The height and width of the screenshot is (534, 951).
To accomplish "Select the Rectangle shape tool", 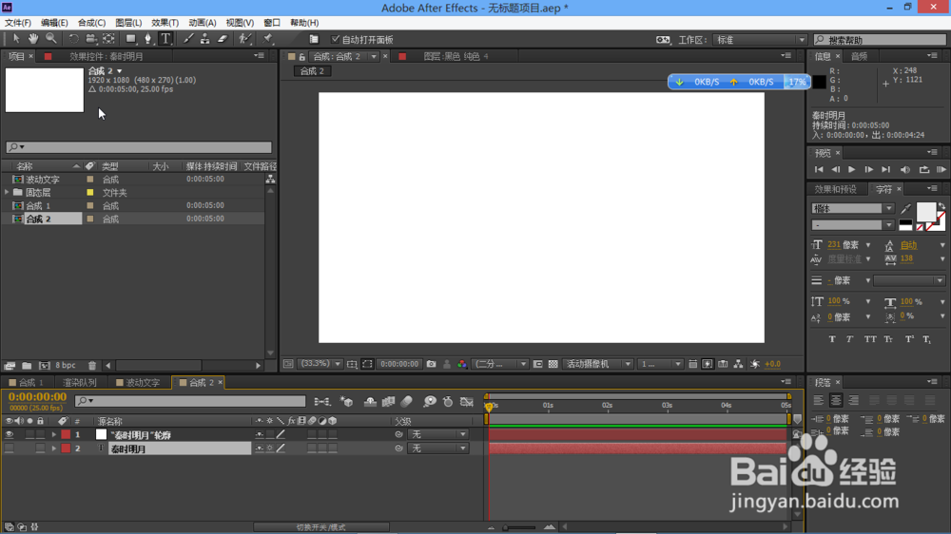I will pyautogui.click(x=130, y=39).
